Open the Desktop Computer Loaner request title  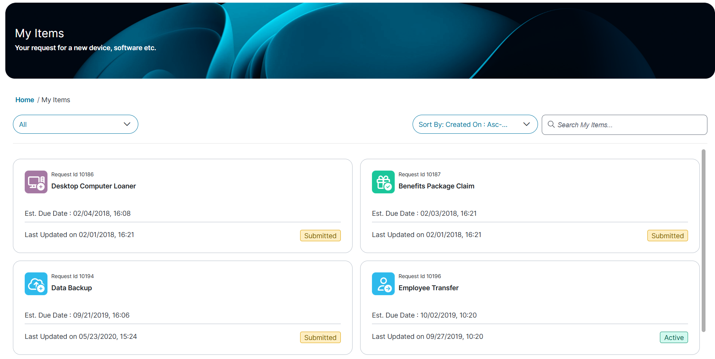(93, 186)
